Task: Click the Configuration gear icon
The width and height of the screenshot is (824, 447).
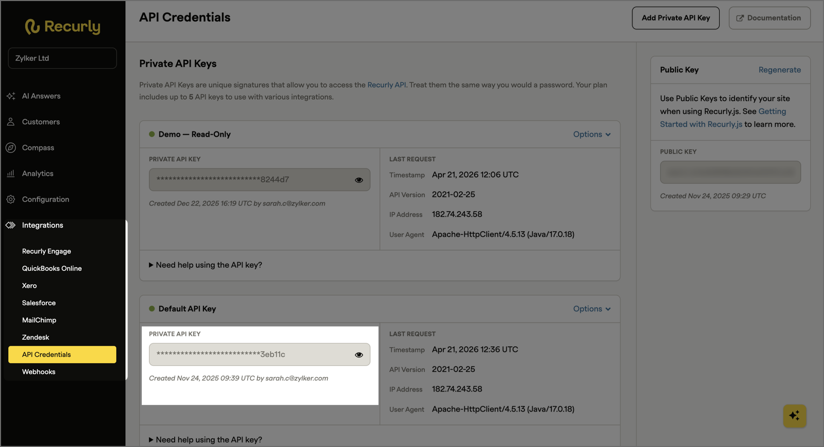Action: tap(11, 199)
